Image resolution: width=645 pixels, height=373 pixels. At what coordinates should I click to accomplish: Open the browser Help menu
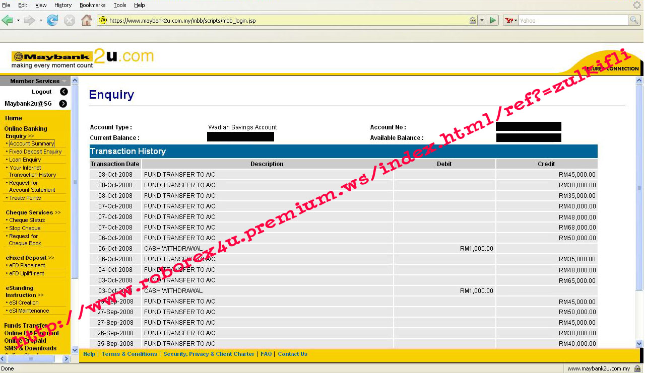[140, 5]
